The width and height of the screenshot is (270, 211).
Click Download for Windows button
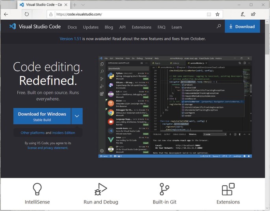(x=42, y=116)
